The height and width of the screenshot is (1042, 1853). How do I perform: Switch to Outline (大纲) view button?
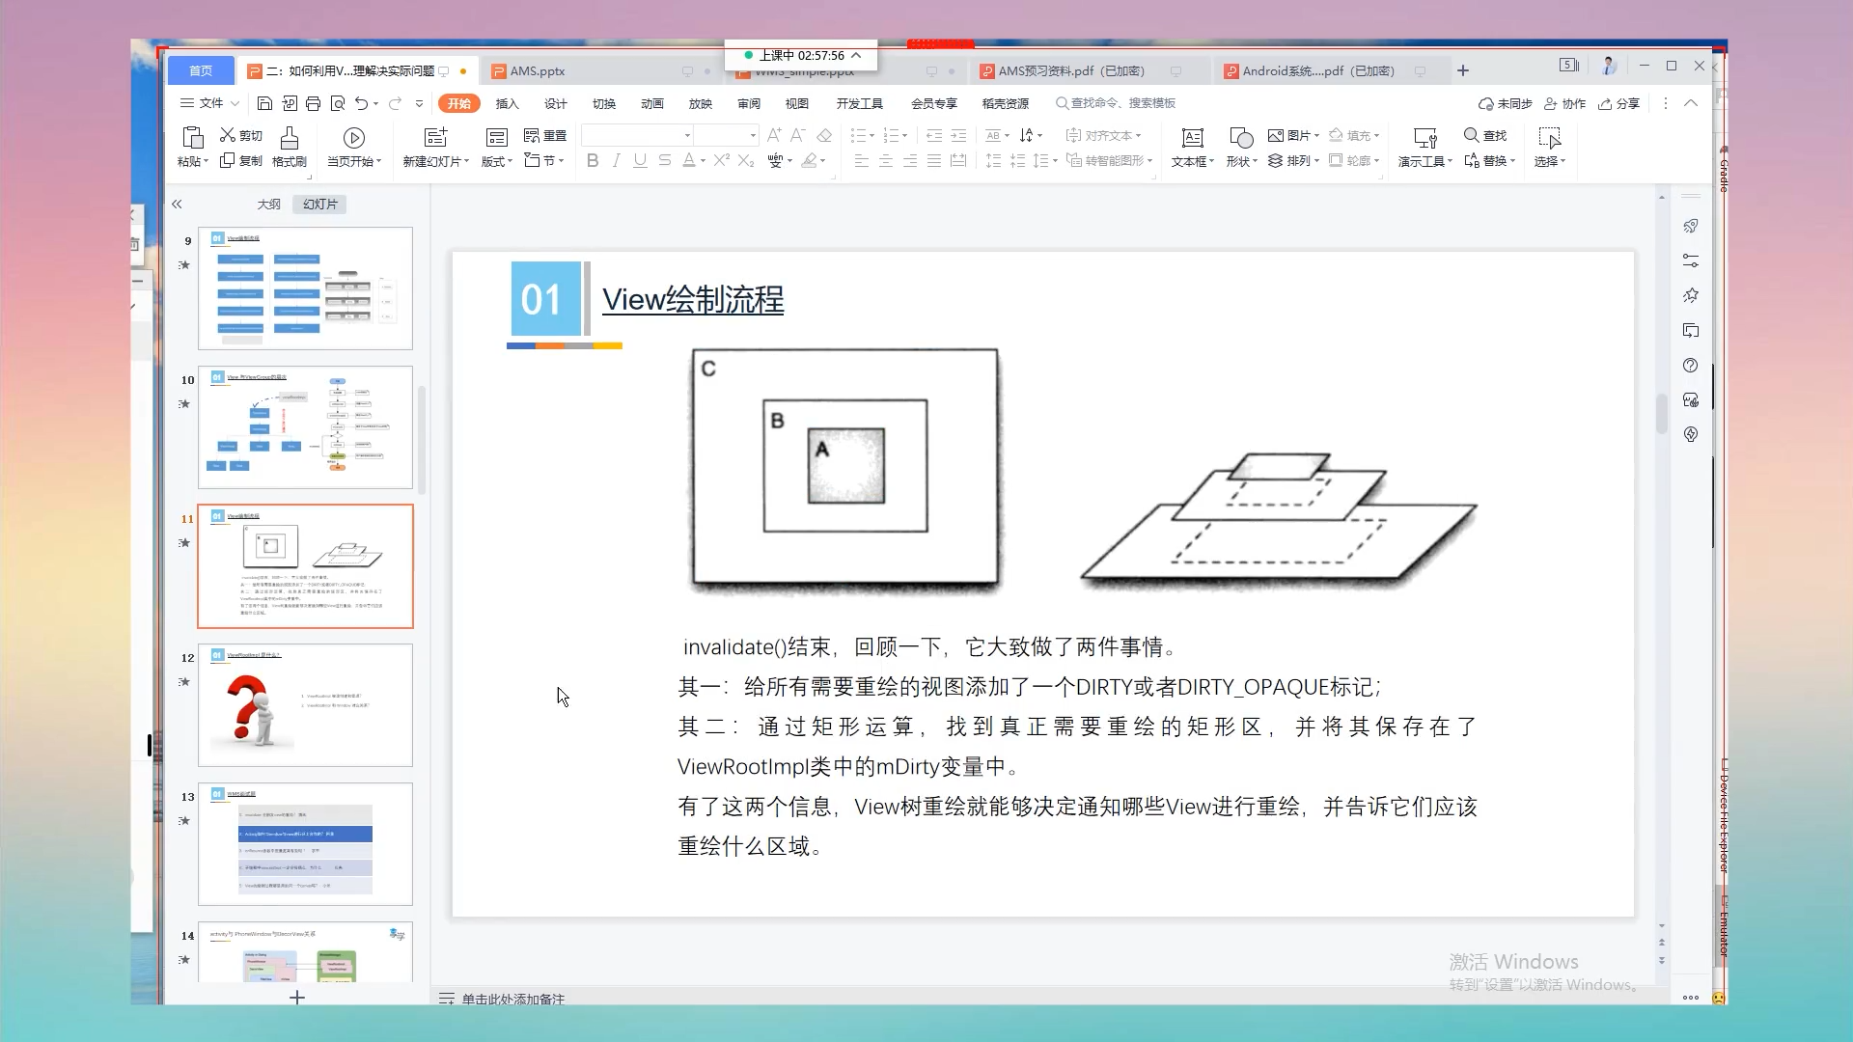(268, 205)
